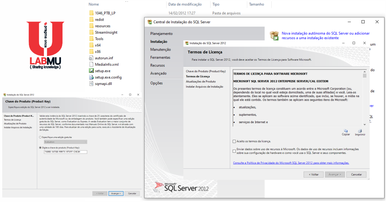Click Nova instalação autônoma do SQL Server link

(x=326, y=36)
